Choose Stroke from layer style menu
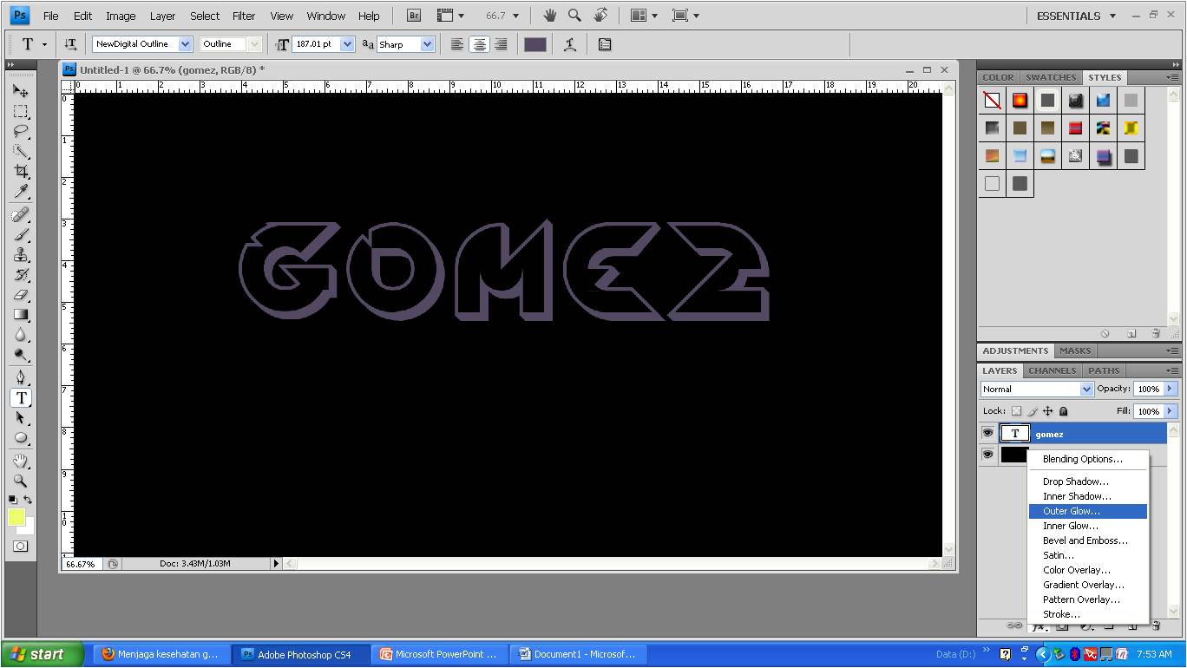This screenshot has height=668, width=1187. click(1088, 614)
